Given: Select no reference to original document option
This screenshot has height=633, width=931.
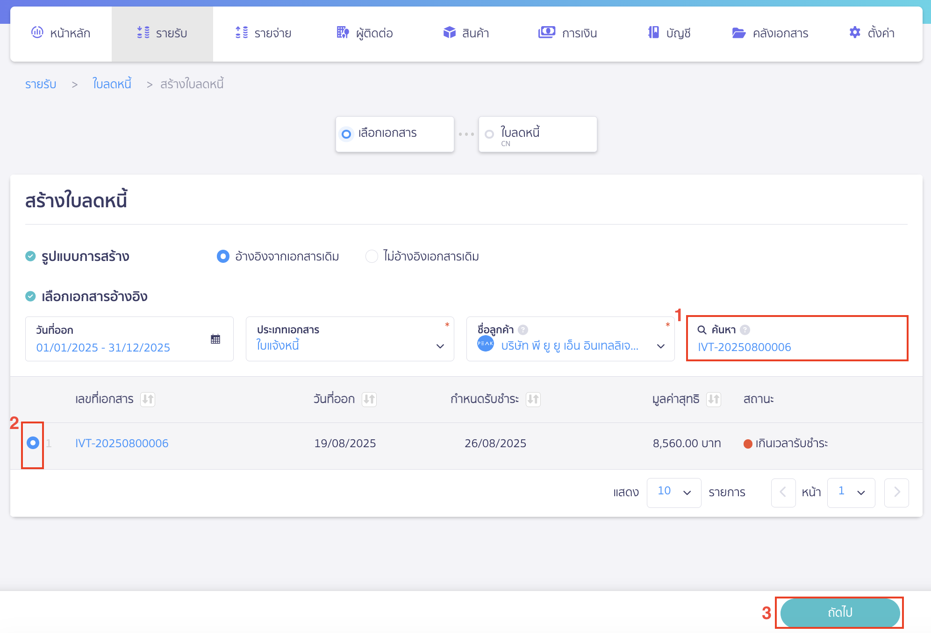Looking at the screenshot, I should (372, 256).
